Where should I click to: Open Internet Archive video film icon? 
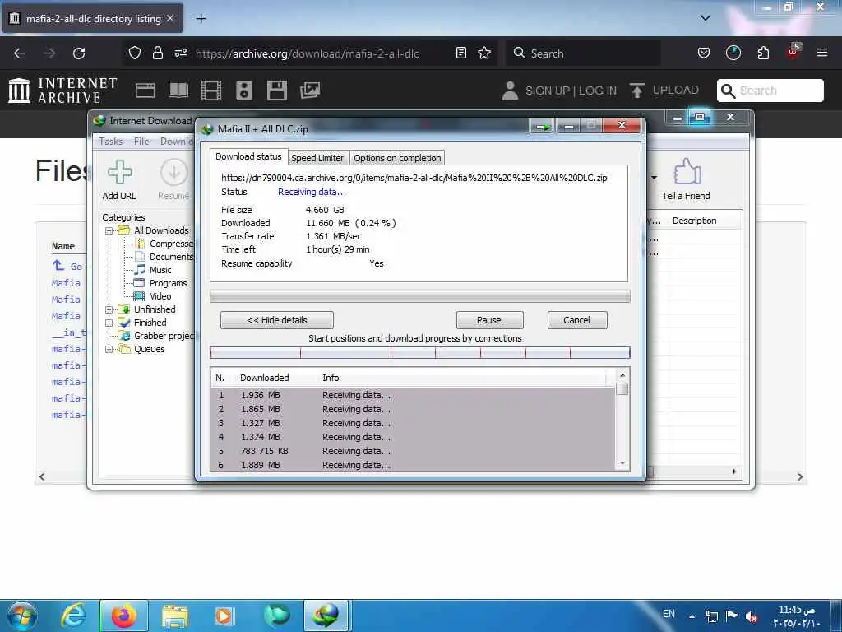[211, 91]
